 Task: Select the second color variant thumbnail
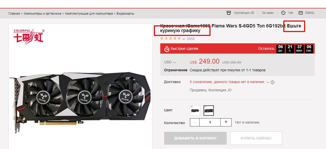(x=209, y=111)
